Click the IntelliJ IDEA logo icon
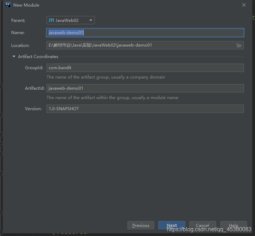This screenshot has height=236, width=255. tap(8, 5)
